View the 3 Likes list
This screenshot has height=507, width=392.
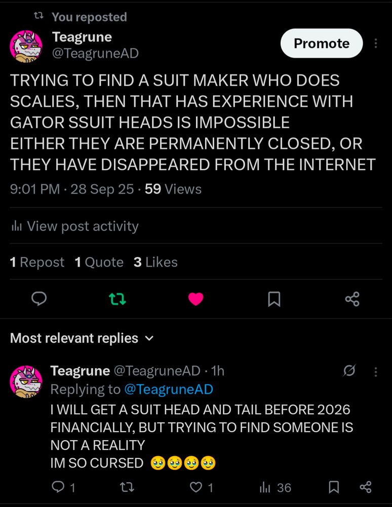(x=155, y=262)
